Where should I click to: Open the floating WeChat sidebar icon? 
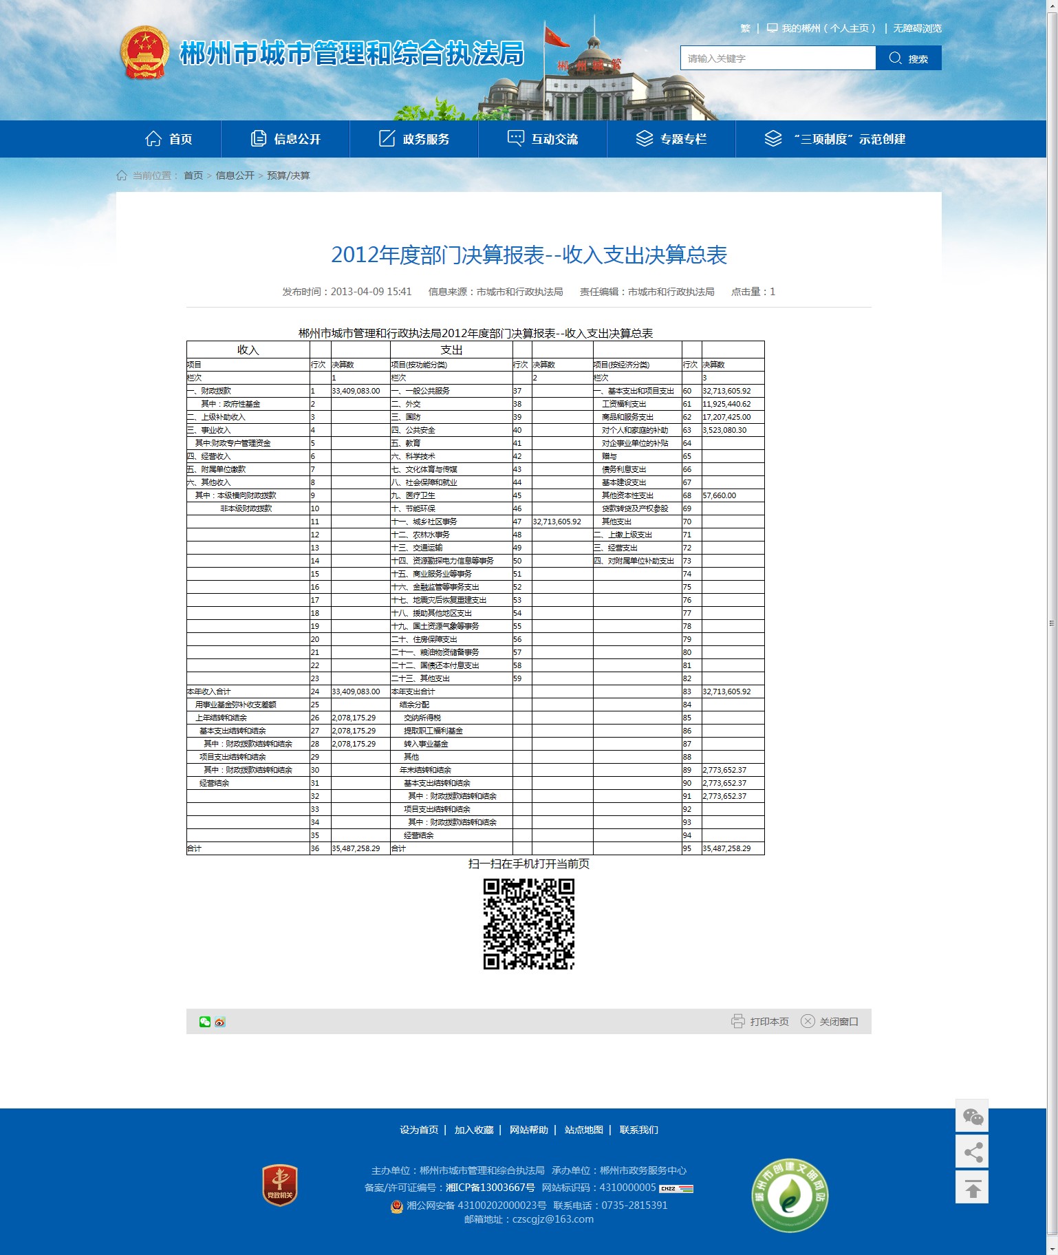972,1116
